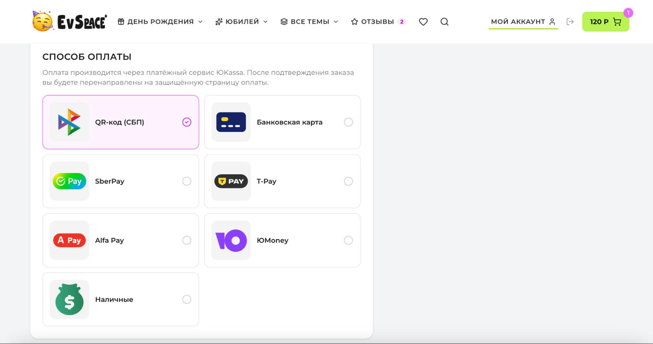Viewport: 653px width, 344px height.
Task: Click the bank card icon
Action: coord(231,122)
